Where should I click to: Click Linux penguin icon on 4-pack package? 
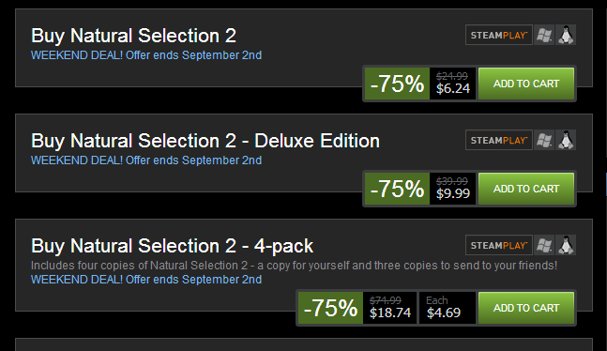[566, 245]
